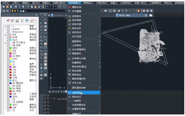Click the Open folder icon in toolbar
Image resolution: width=185 pixels, height=116 pixels.
(x=7, y=7)
